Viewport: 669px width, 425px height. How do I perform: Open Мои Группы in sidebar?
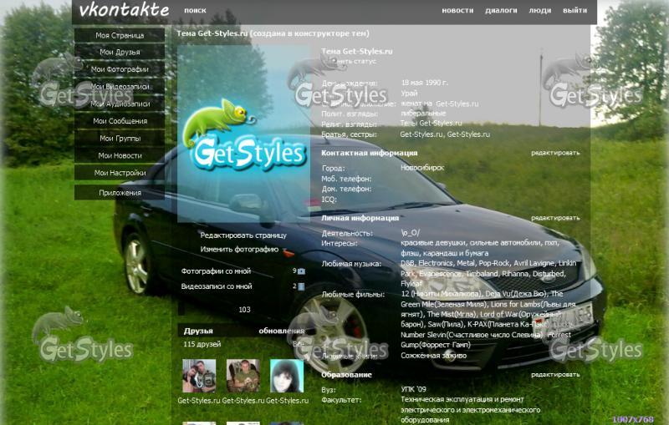pos(120,139)
